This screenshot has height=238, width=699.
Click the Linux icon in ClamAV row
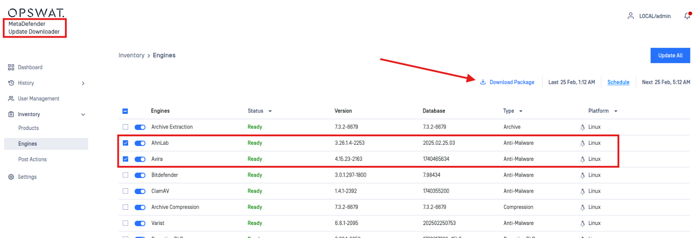coord(582,191)
